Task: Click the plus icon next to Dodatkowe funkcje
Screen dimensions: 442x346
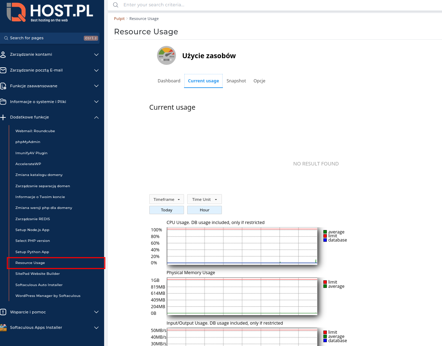Action: (3, 117)
